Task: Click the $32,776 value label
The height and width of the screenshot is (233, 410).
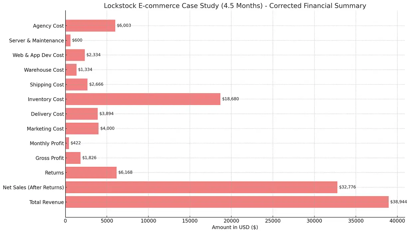Action: [x=347, y=187]
